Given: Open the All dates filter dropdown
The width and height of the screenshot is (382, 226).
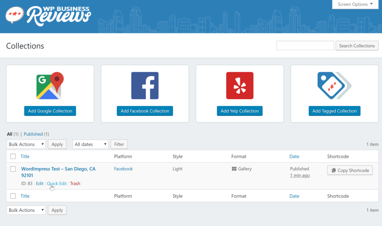Looking at the screenshot, I should pos(90,144).
